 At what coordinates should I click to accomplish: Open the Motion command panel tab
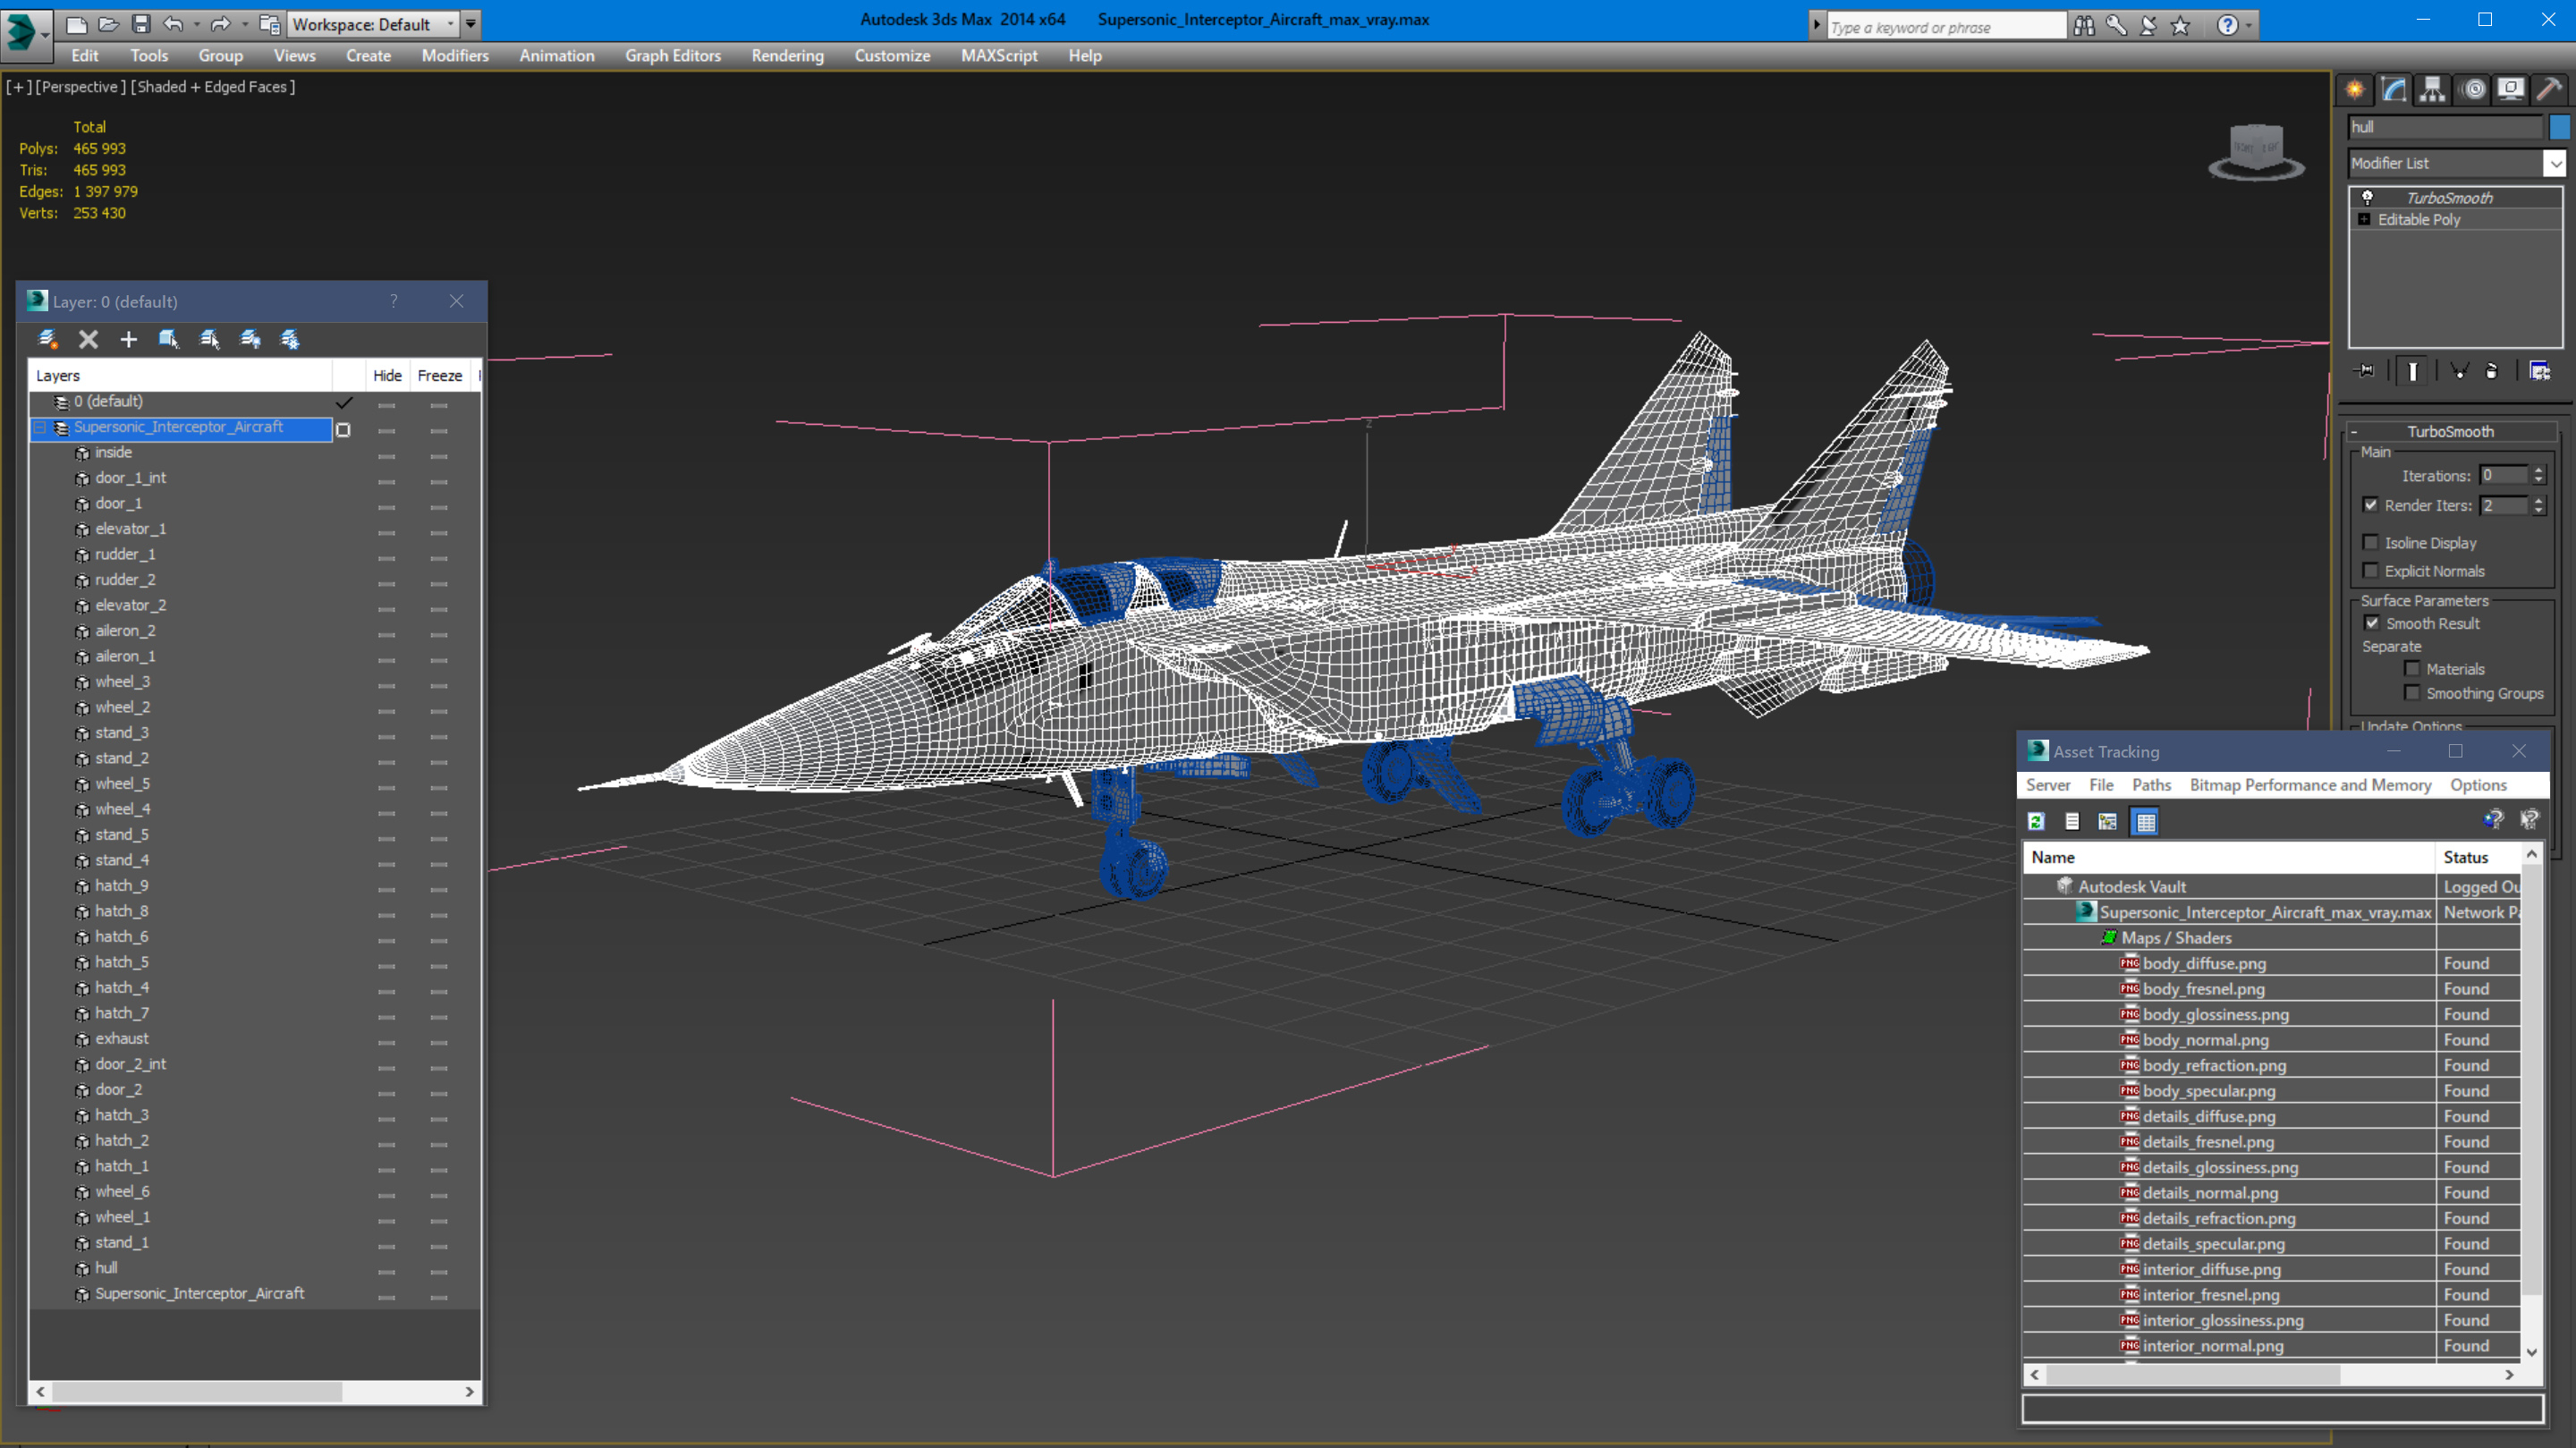(x=2473, y=90)
